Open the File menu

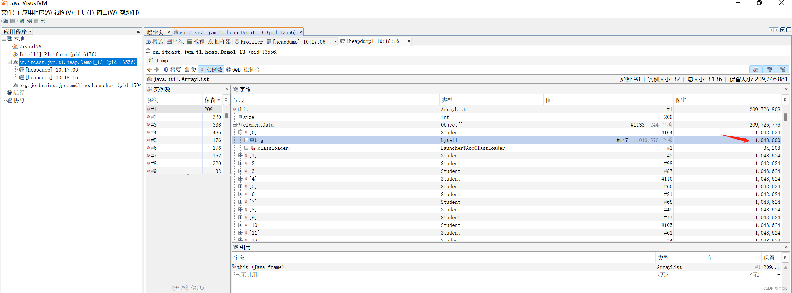(10, 13)
